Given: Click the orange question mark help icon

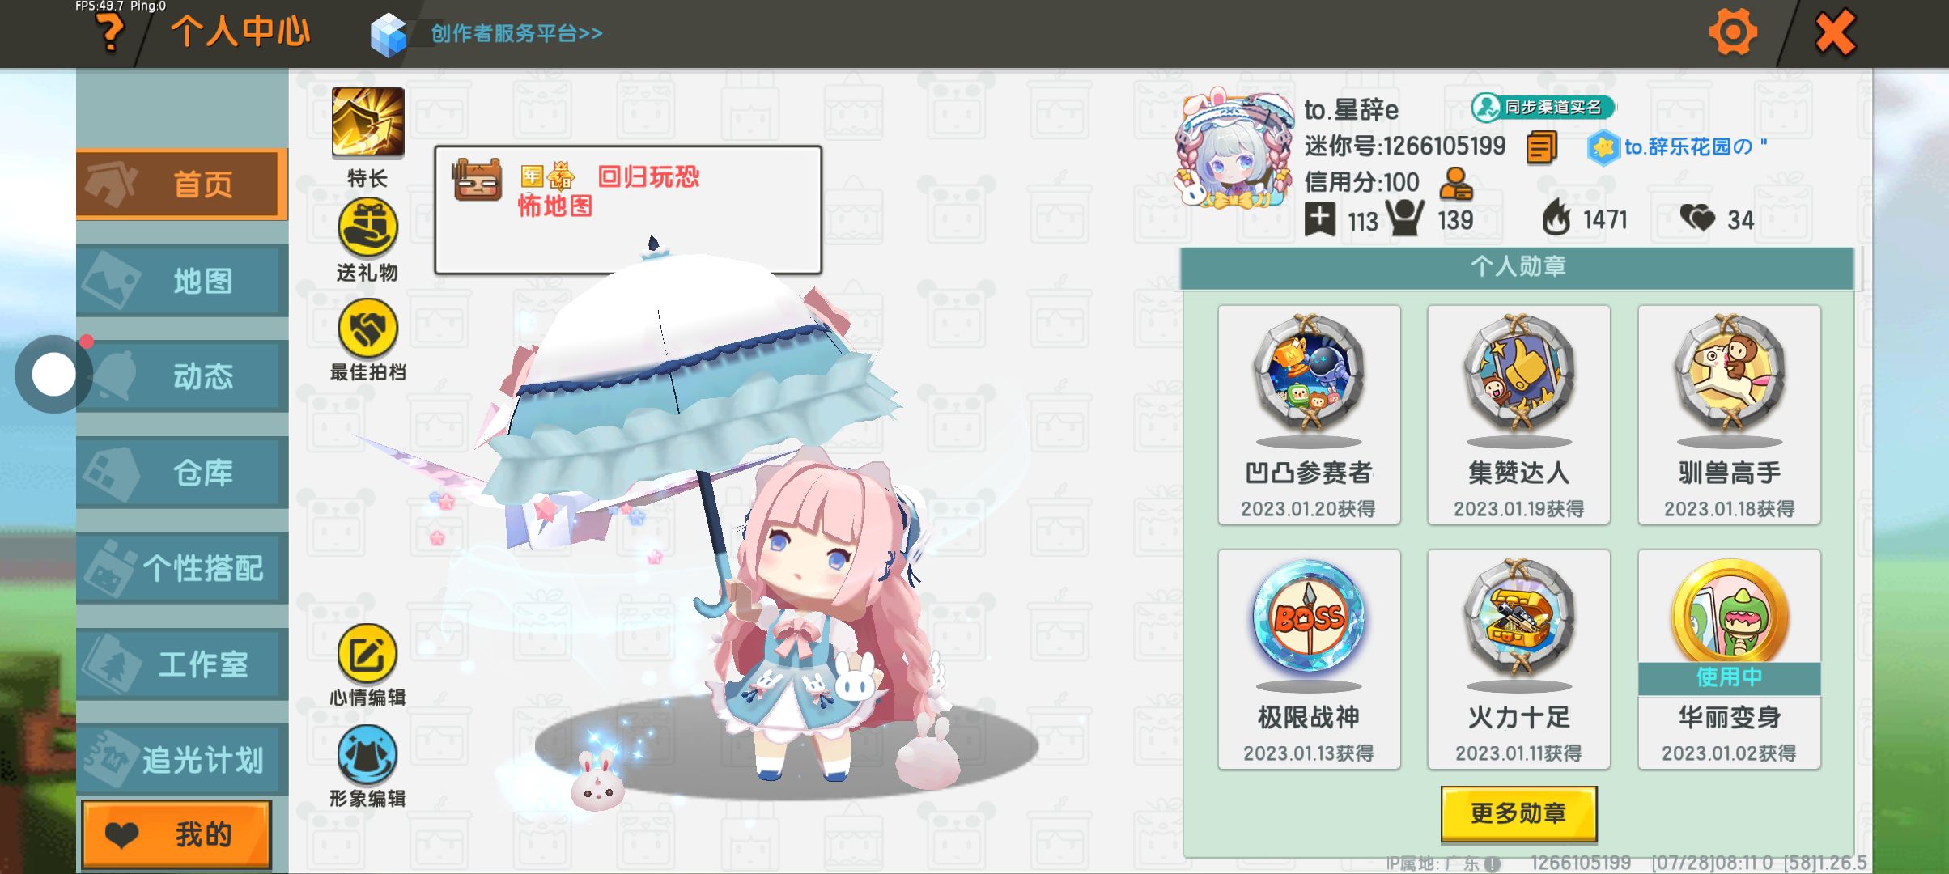Looking at the screenshot, I should pos(109,33).
